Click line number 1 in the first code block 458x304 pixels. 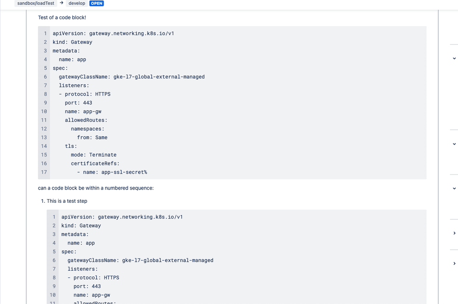(x=44, y=33)
